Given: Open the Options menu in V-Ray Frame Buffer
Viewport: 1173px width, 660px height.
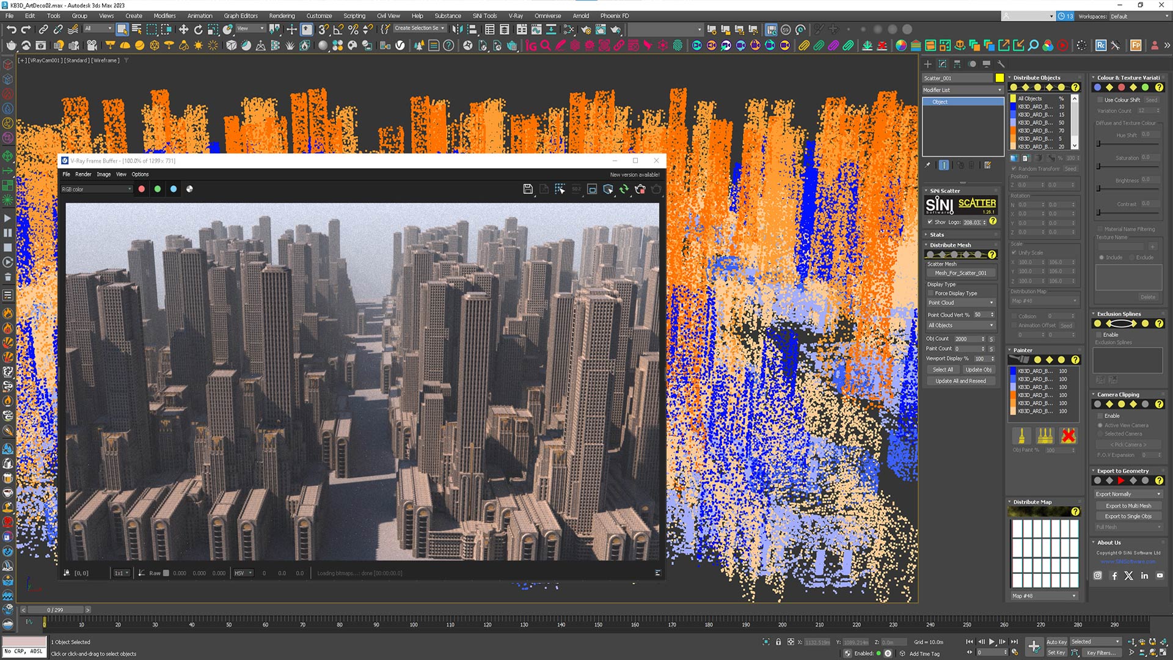Looking at the screenshot, I should pyautogui.click(x=140, y=174).
